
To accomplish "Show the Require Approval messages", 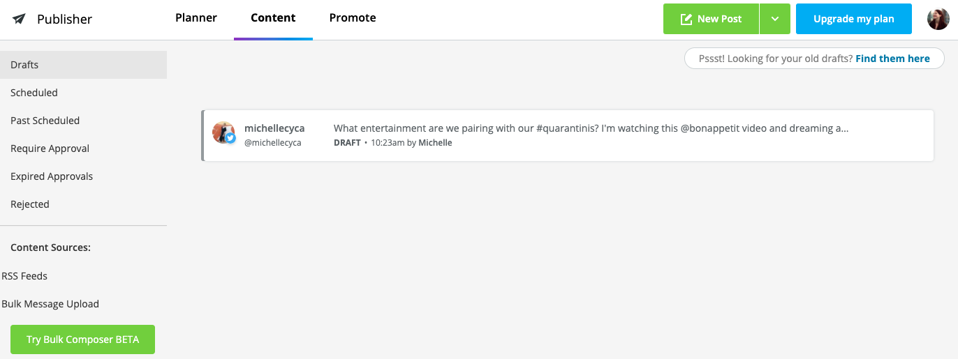I will pyautogui.click(x=50, y=148).
